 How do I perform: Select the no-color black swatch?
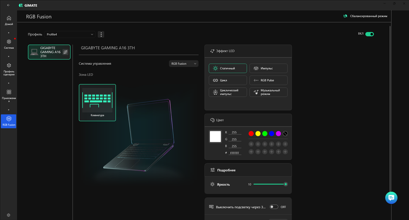[x=285, y=134]
